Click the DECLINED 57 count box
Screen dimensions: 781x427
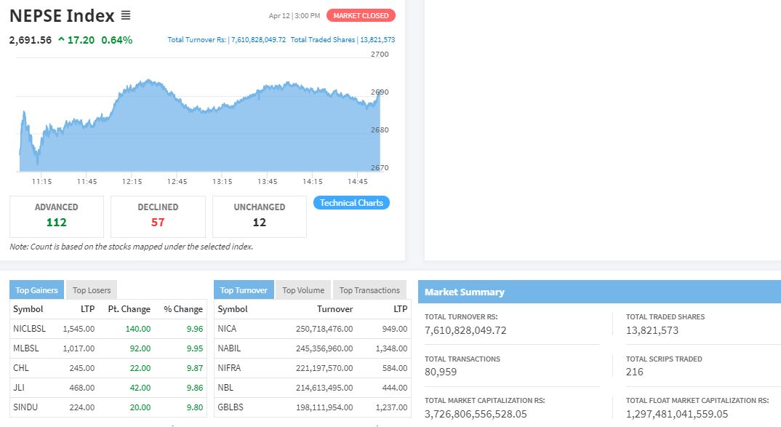coord(158,216)
